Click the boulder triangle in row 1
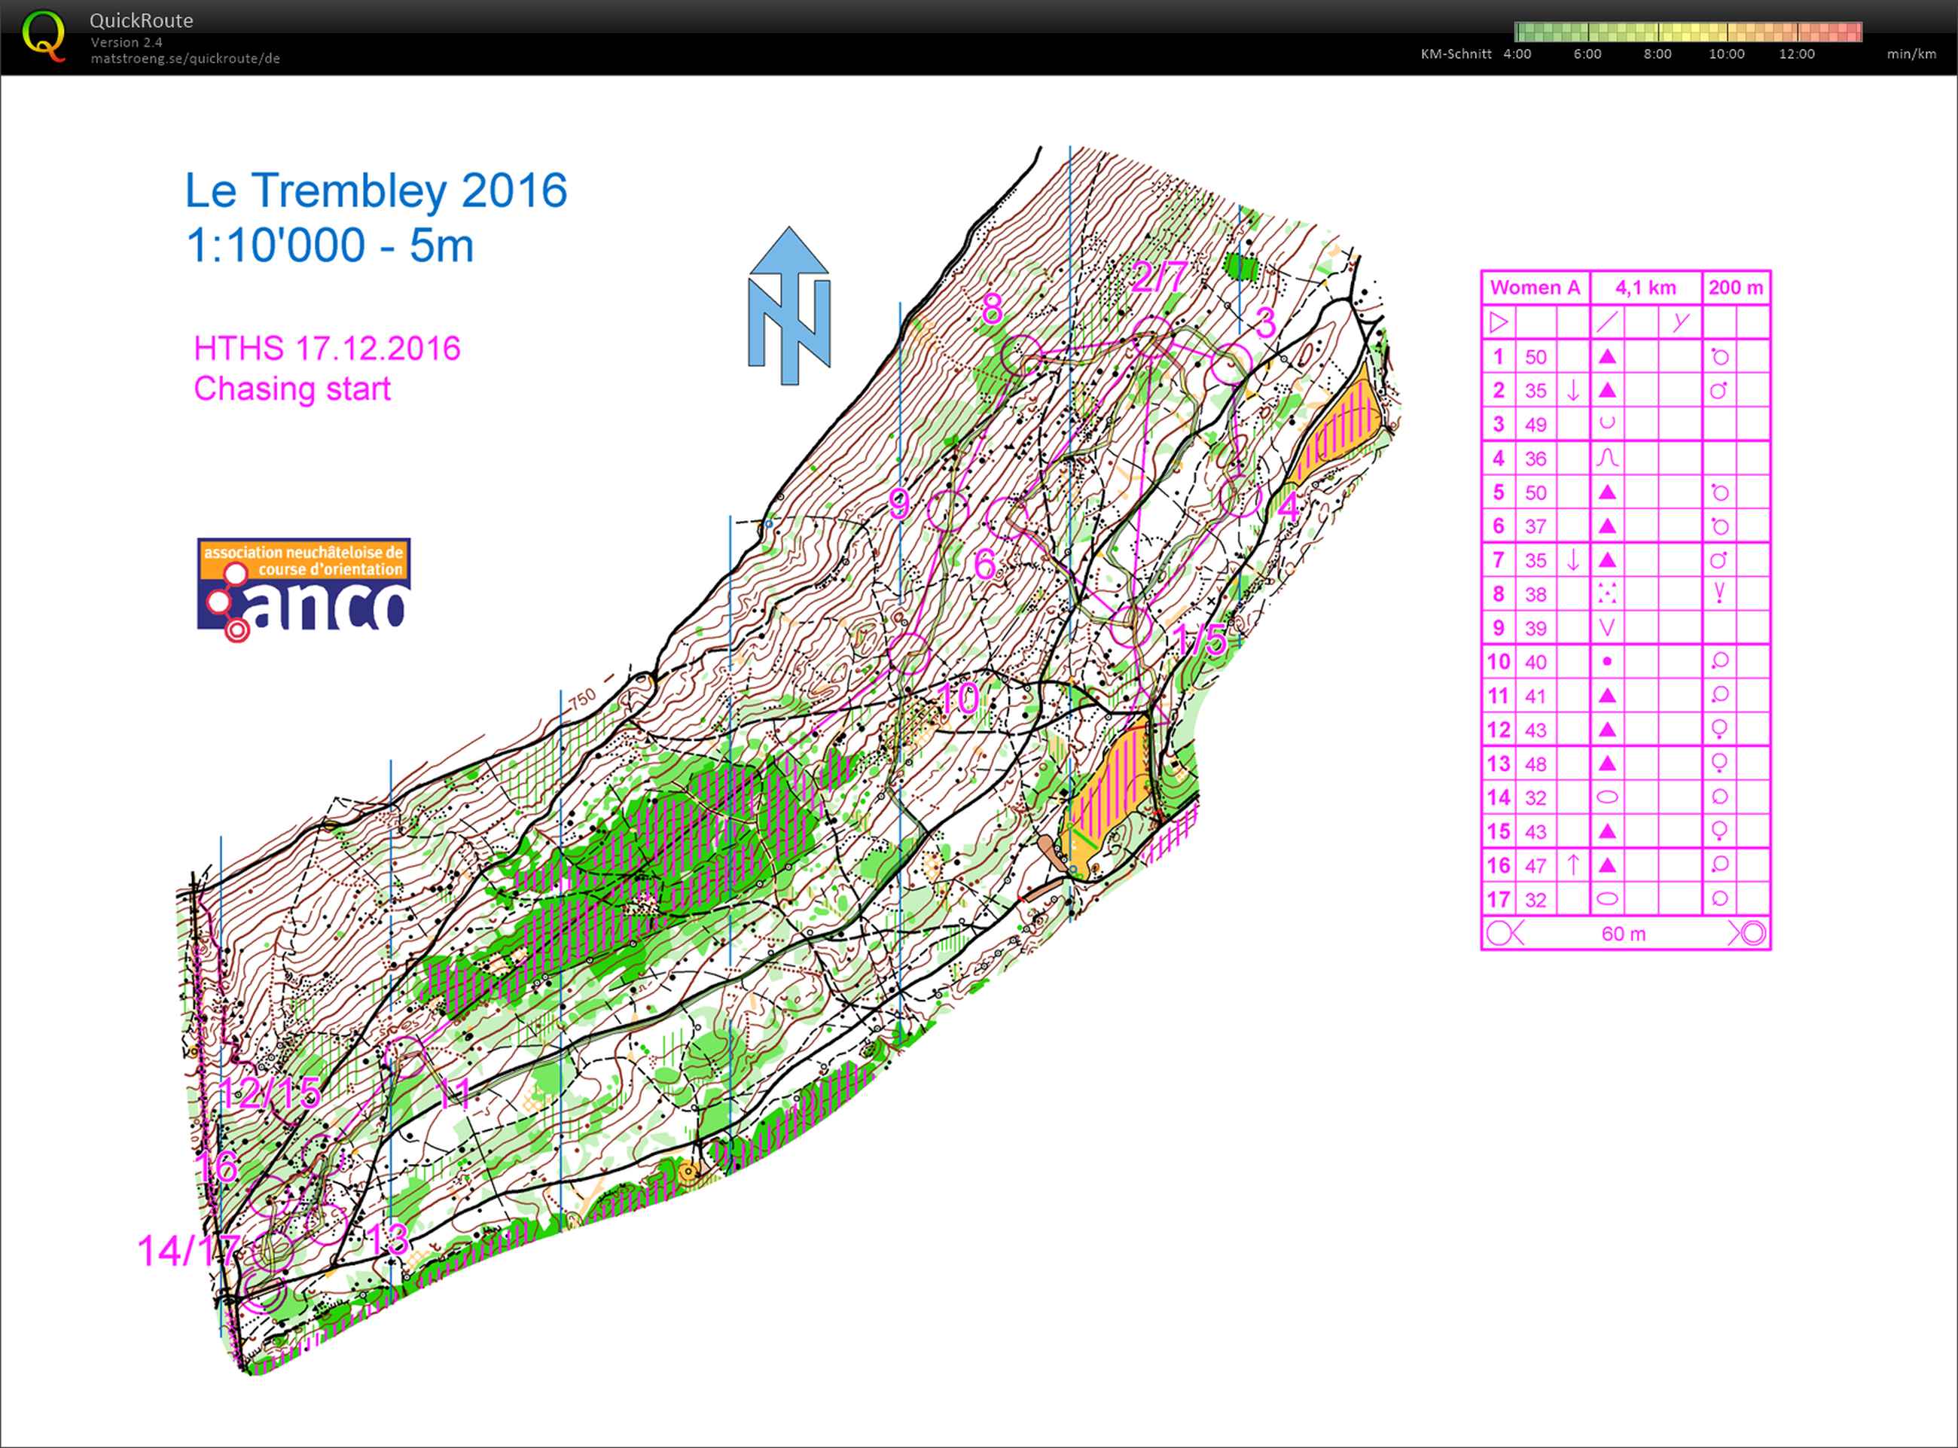Viewport: 1958px width, 1448px height. (1606, 356)
